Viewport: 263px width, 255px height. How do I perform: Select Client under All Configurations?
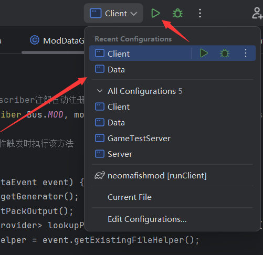[173, 107]
